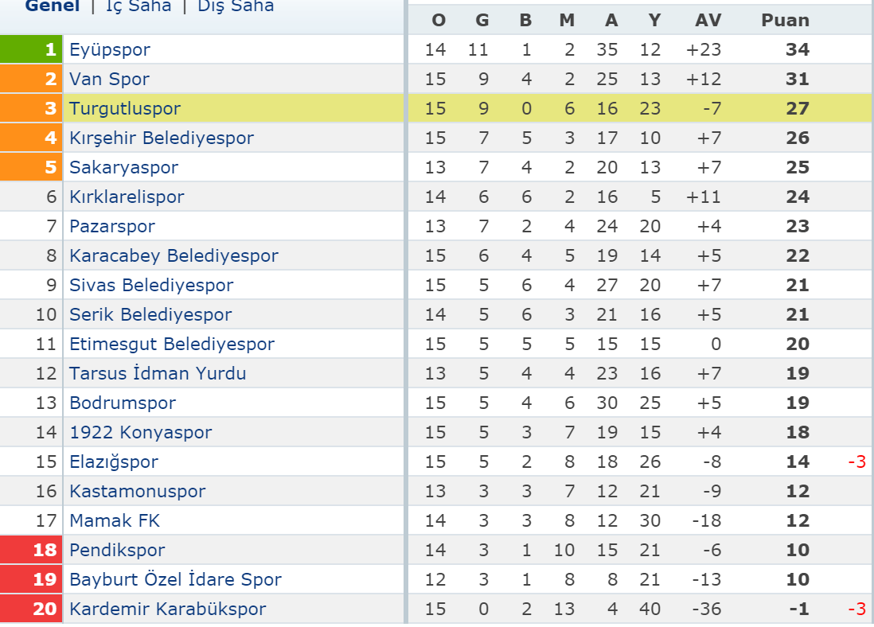Select Pazarspor in the standings
This screenshot has width=874, height=627.
coord(112,226)
